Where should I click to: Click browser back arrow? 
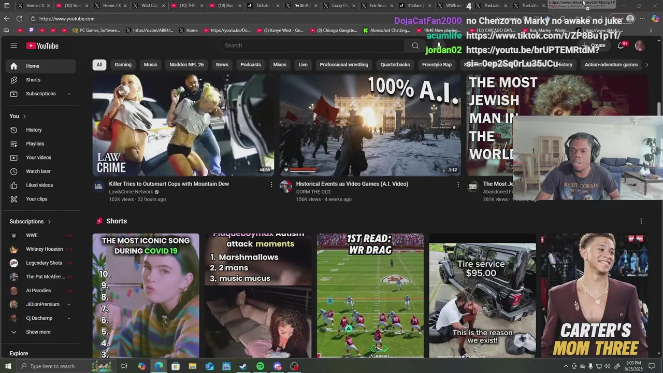coord(7,19)
